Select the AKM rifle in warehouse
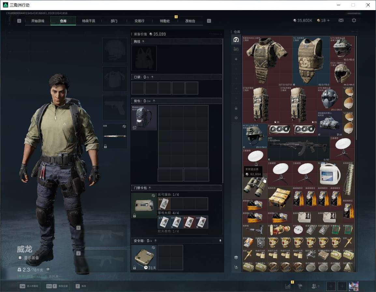 coord(298,149)
